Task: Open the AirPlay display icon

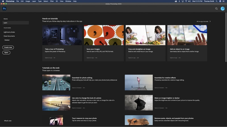Action: pos(182,1)
